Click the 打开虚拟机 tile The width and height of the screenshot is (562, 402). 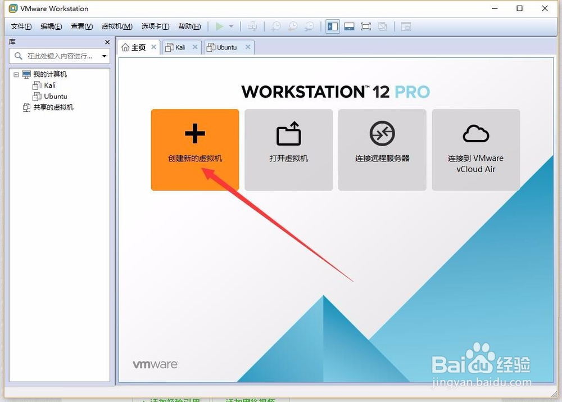click(288, 150)
